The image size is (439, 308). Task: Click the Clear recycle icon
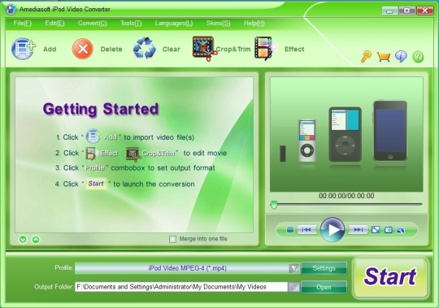tap(145, 49)
